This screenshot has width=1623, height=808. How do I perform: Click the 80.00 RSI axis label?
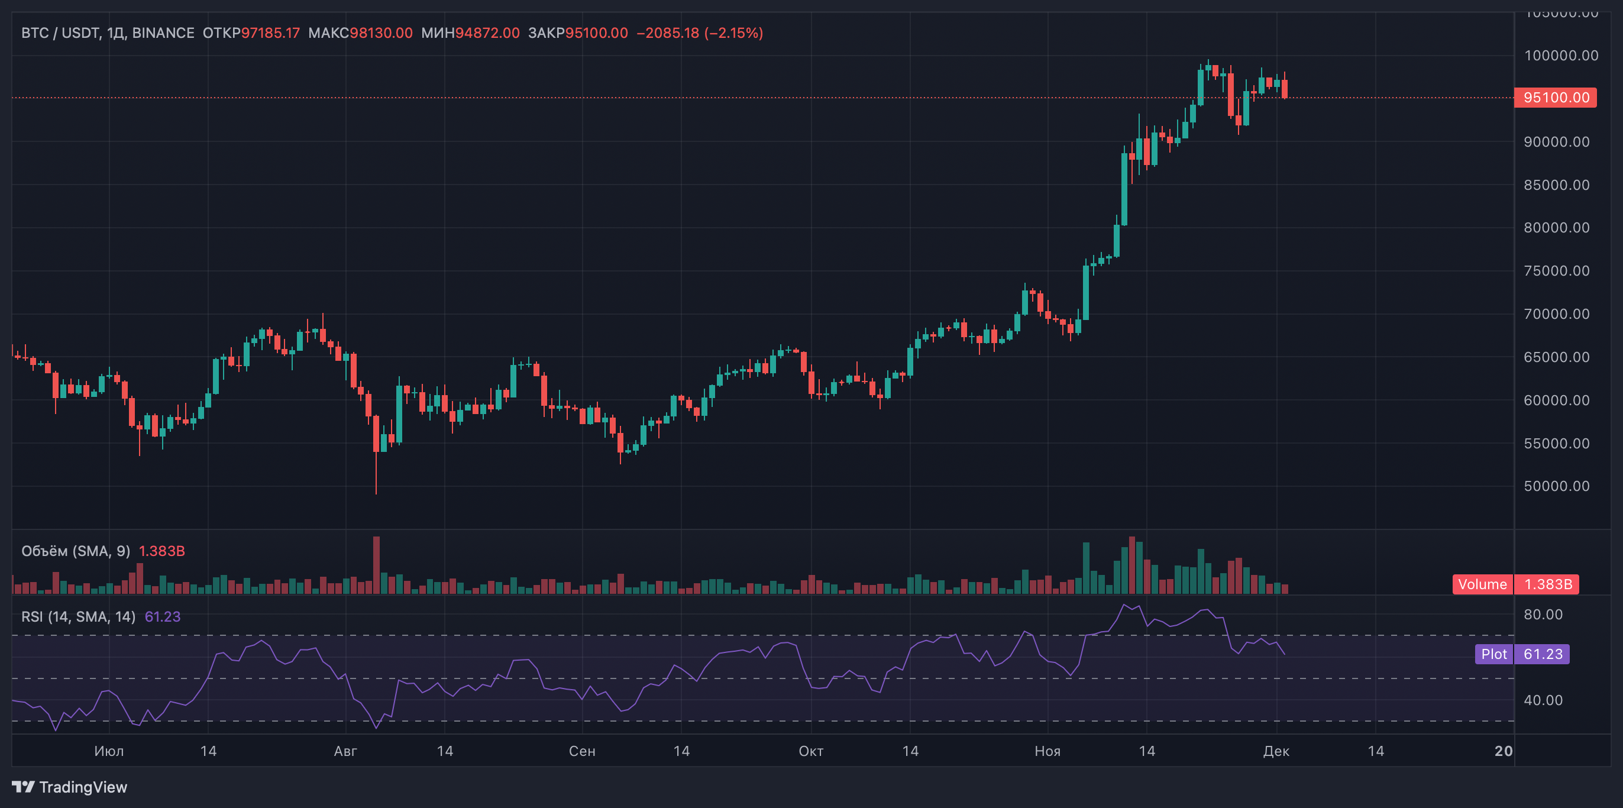click(1543, 615)
